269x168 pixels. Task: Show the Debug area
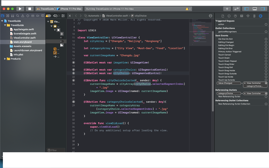tap(255, 9)
